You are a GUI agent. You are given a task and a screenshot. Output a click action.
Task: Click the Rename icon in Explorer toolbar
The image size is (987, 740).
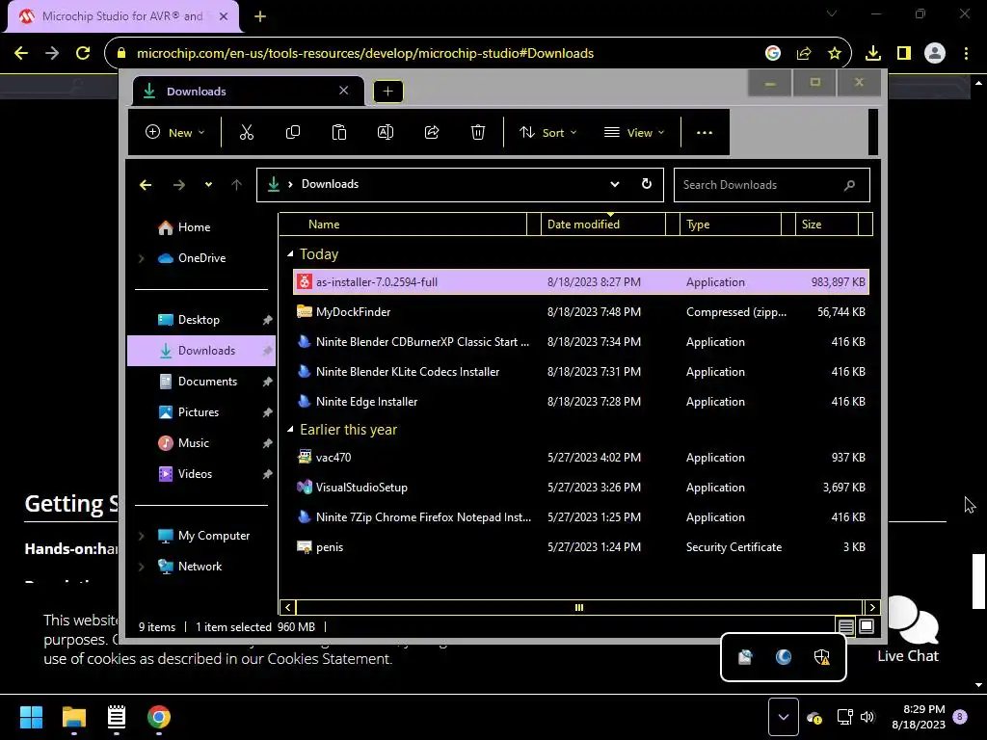386,132
